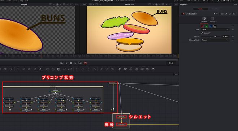Click the lock icon beside ErodeDilate1

coord(230,14)
